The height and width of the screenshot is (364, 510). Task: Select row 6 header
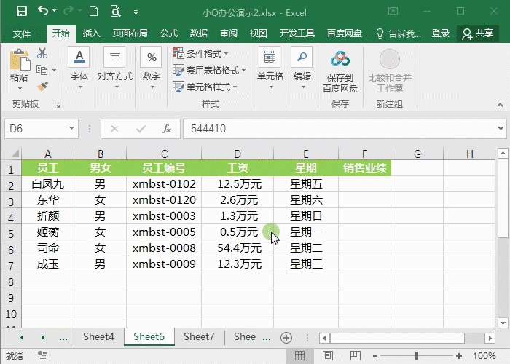(11, 250)
